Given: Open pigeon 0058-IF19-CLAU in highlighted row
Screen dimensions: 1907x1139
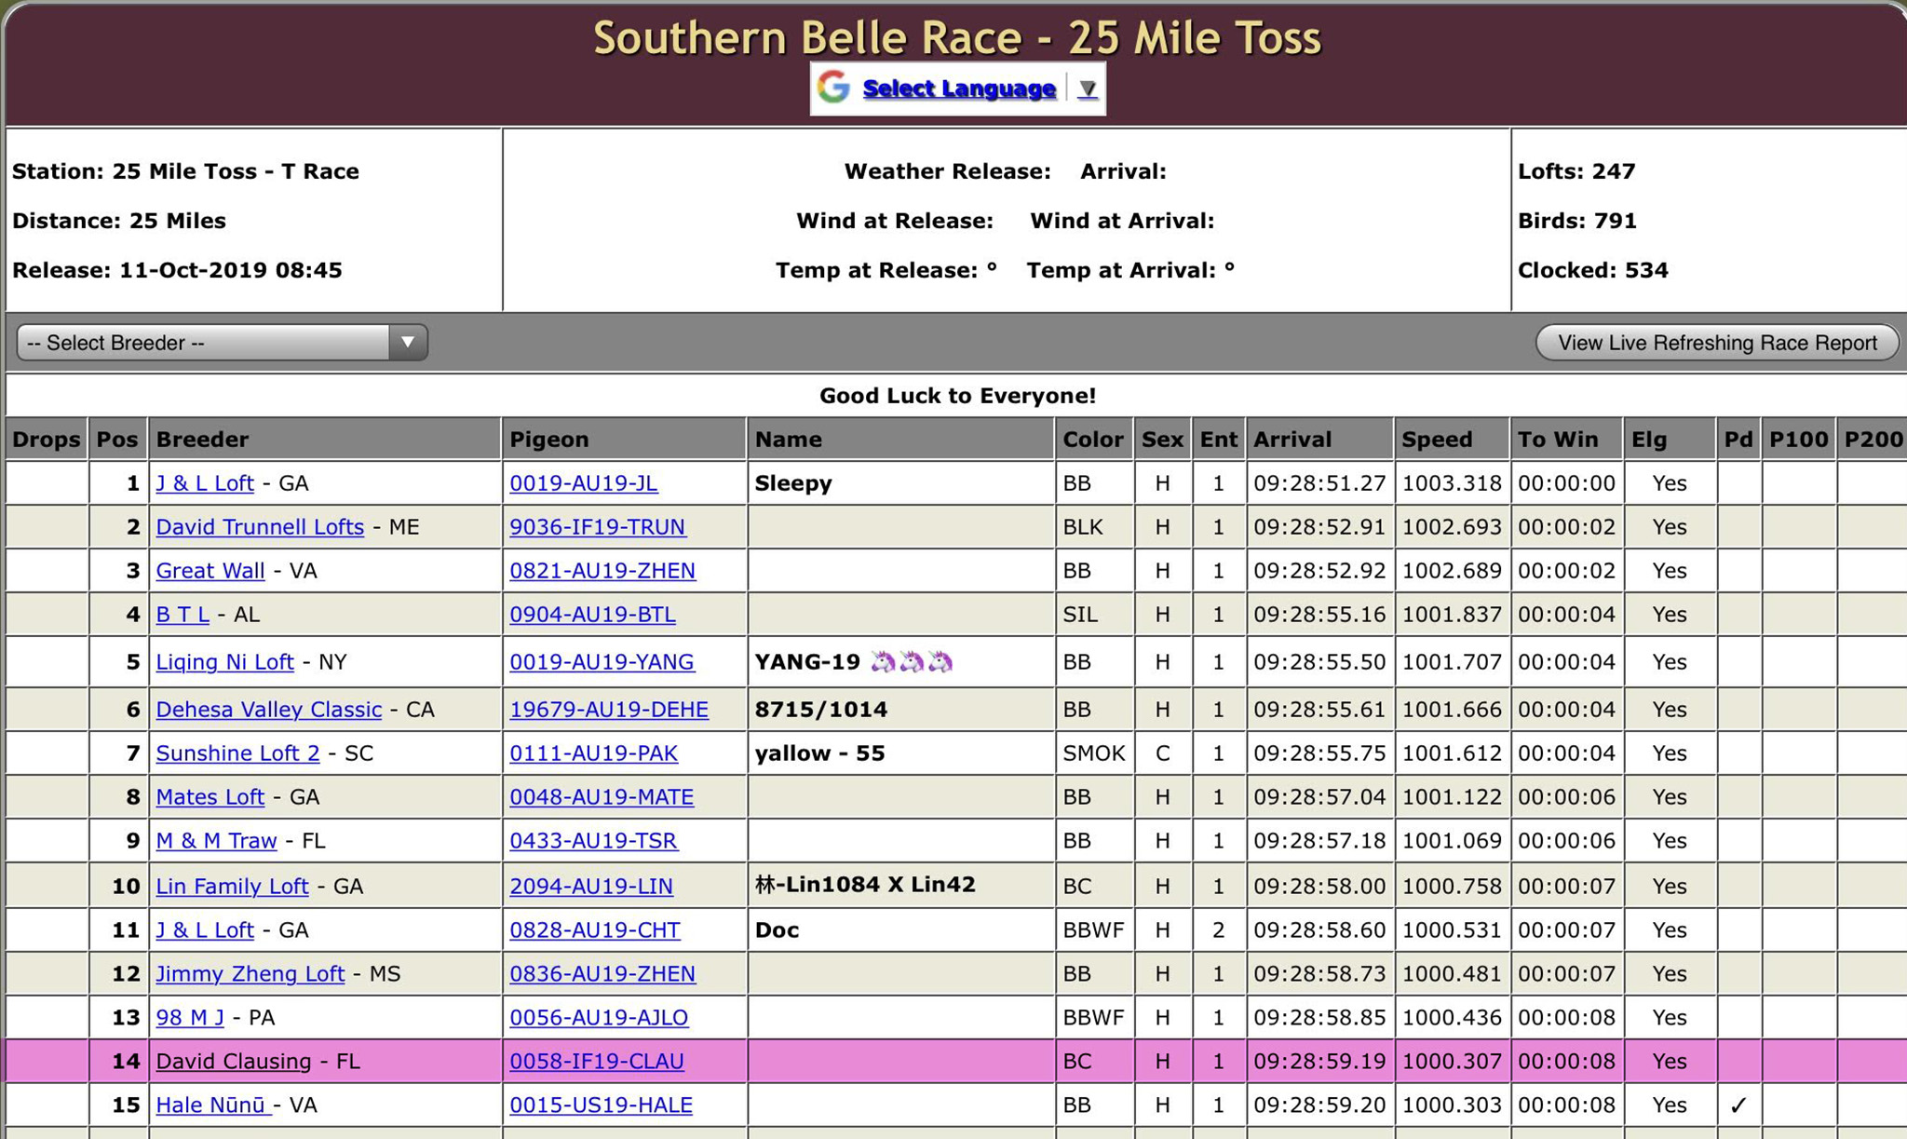Looking at the screenshot, I should tap(596, 1062).
